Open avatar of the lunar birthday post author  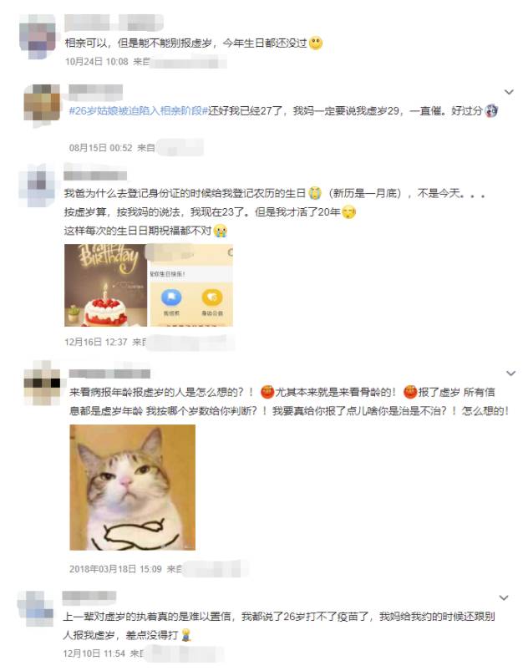(38, 185)
